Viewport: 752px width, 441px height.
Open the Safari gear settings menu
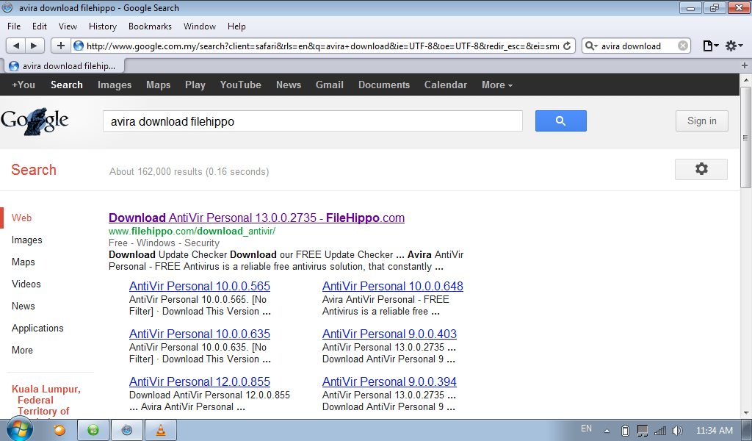pos(734,46)
